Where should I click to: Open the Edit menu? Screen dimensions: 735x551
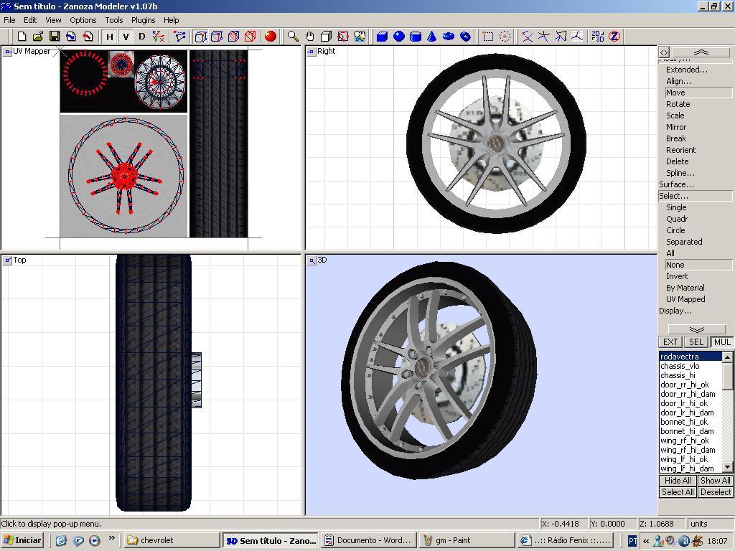(x=30, y=20)
